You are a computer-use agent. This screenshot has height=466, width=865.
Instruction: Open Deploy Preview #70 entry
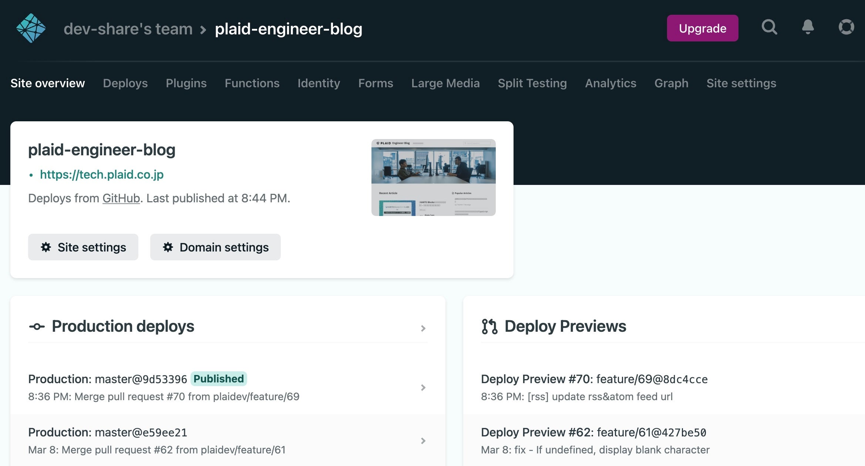(x=594, y=379)
